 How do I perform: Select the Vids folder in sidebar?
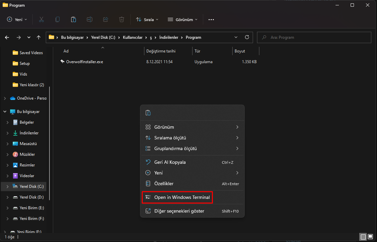tap(20, 74)
